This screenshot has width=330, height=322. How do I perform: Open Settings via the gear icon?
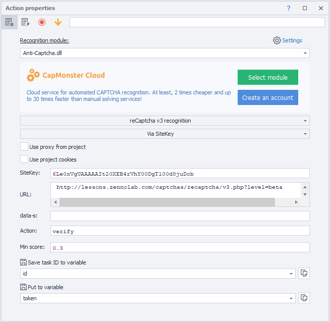(277, 40)
